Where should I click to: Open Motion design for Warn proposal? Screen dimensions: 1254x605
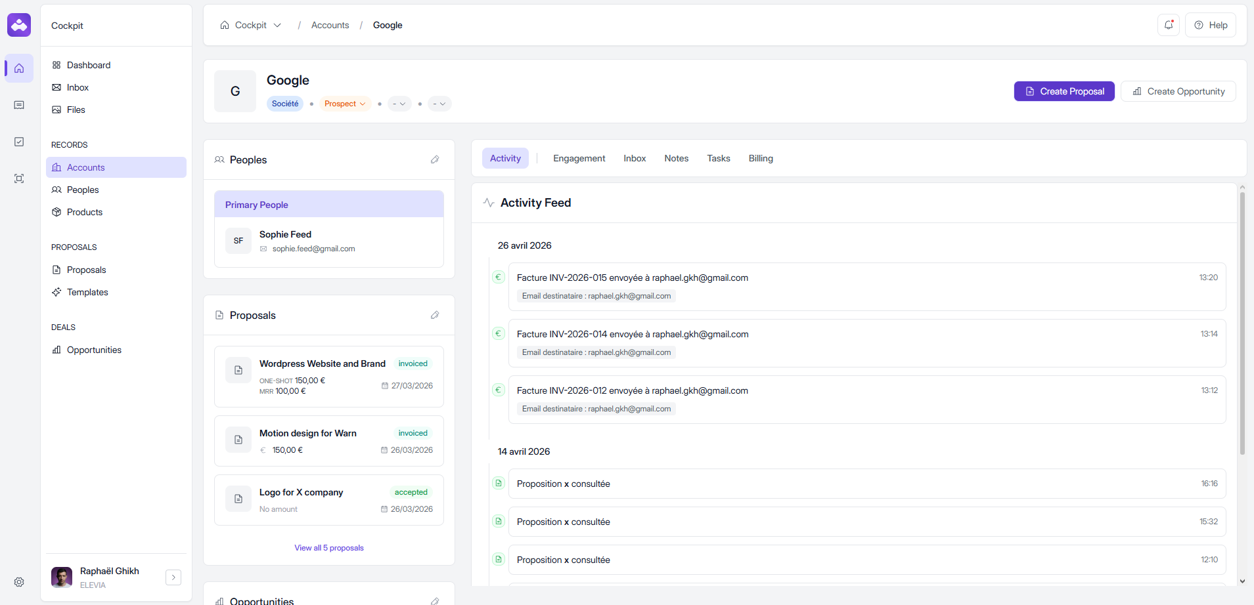pyautogui.click(x=329, y=441)
